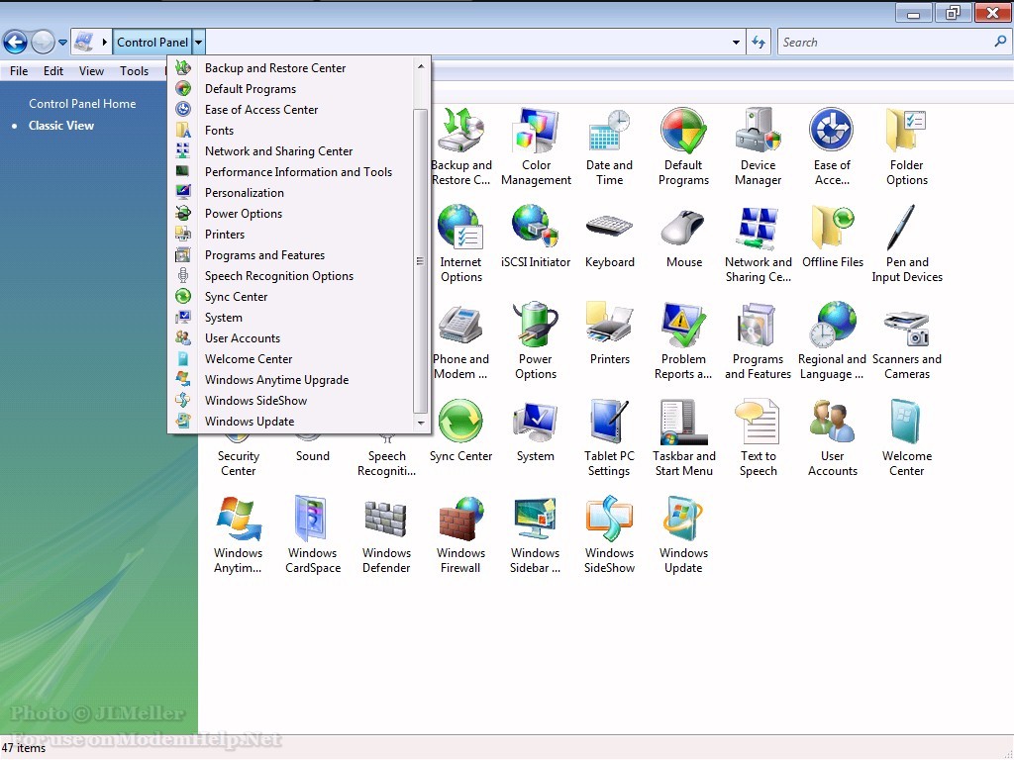Click the Back navigation button
This screenshot has width=1014, height=760.
(15, 42)
